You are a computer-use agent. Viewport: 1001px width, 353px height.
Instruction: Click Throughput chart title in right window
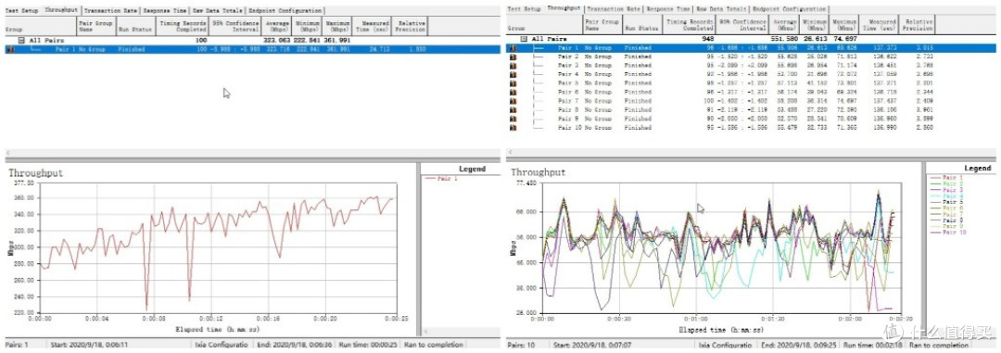(538, 172)
